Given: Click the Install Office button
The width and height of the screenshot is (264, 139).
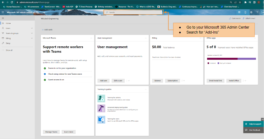Looking at the screenshot, I should coord(234,81).
